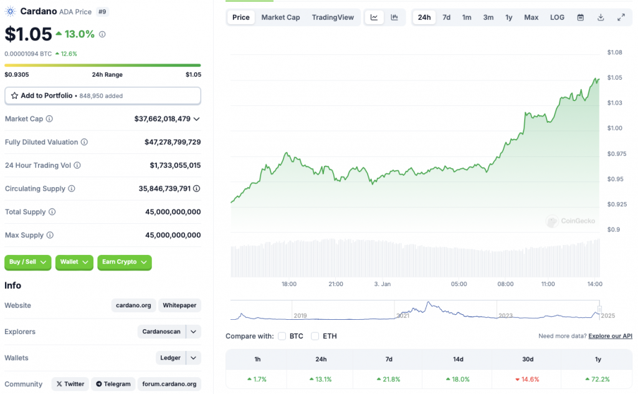This screenshot has height=394, width=638.
Task: Click the $37,662,018,479 market cap value
Action: (x=163, y=119)
